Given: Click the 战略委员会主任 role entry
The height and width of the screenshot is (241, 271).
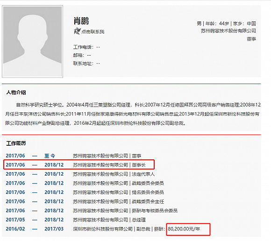Looking at the screenshot, I should (x=148, y=202).
